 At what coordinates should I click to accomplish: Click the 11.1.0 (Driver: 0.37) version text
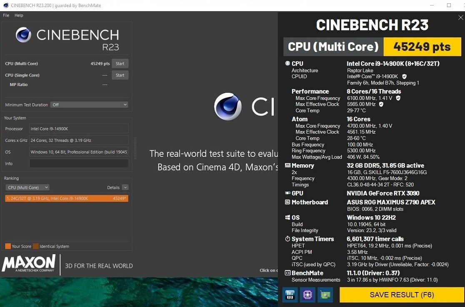[373, 273]
